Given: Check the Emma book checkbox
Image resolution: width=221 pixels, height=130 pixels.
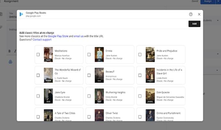Looking at the screenshot, I should click(89, 55).
